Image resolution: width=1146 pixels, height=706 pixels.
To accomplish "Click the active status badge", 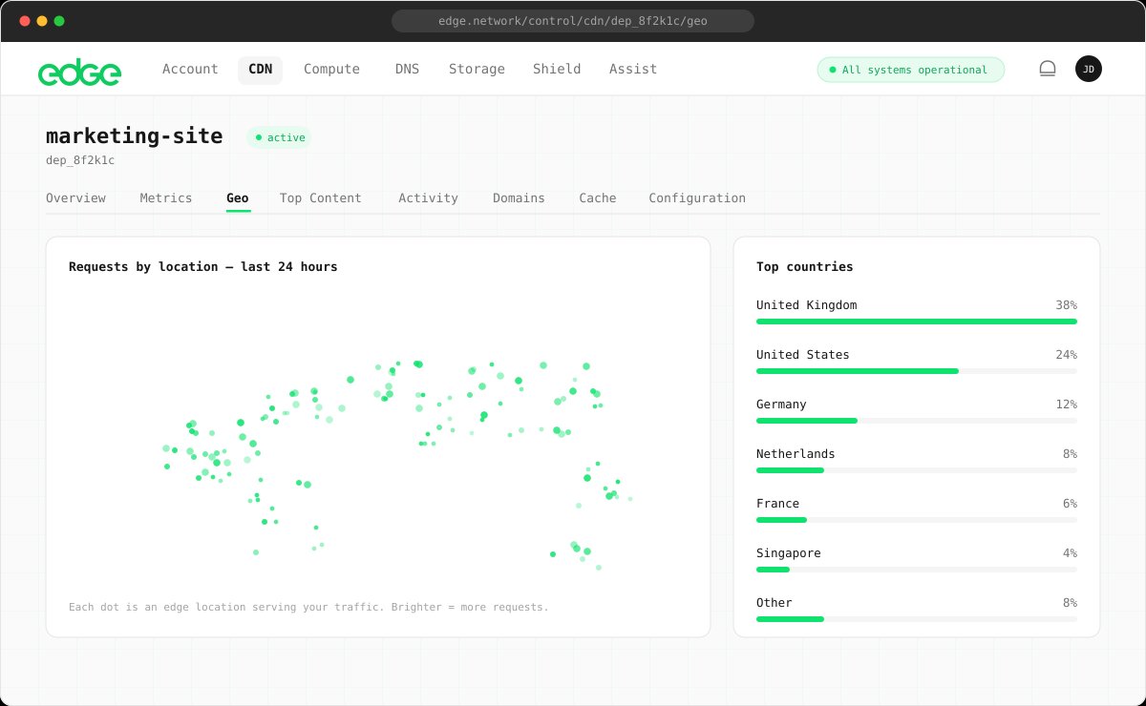I will 280,137.
